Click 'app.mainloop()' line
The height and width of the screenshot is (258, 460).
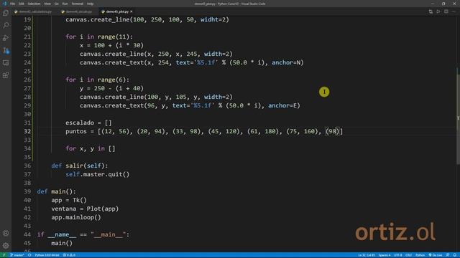pyautogui.click(x=76, y=217)
